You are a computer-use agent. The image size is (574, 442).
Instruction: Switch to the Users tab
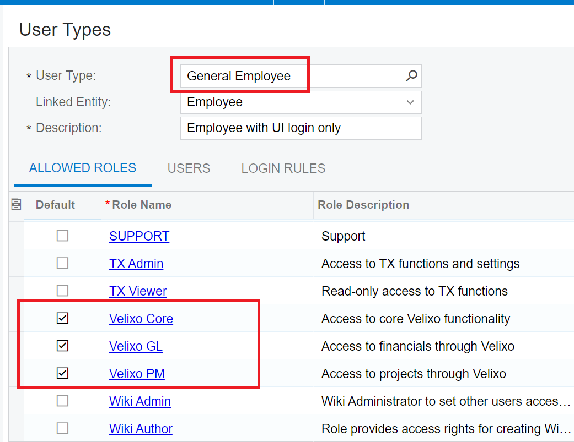[189, 168]
